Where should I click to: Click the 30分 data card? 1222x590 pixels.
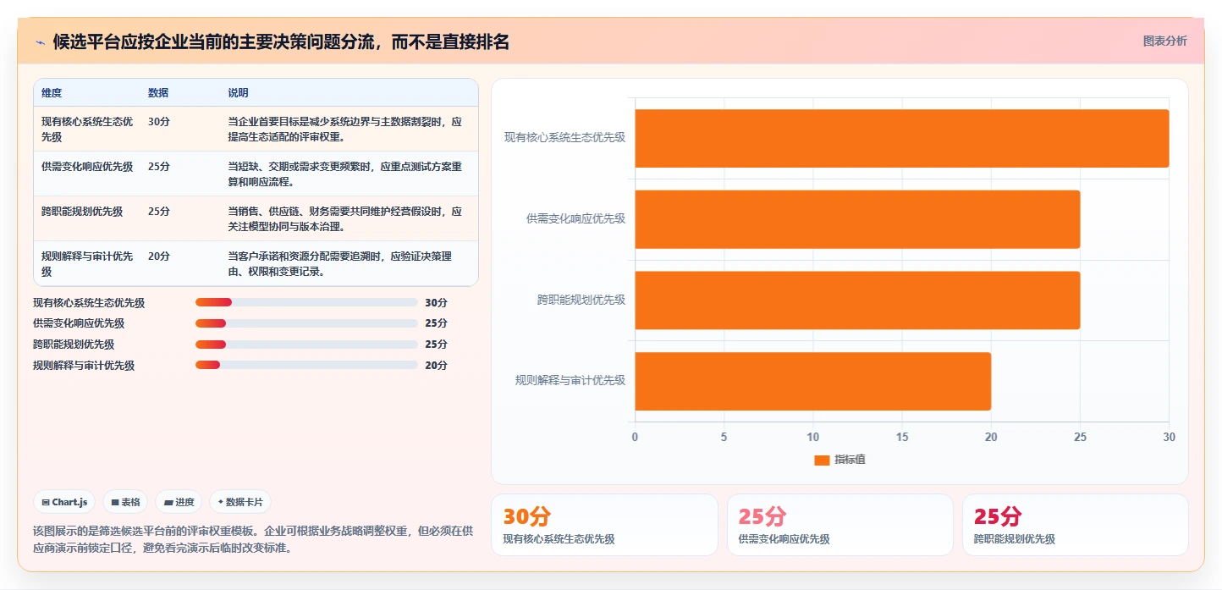[x=604, y=525]
